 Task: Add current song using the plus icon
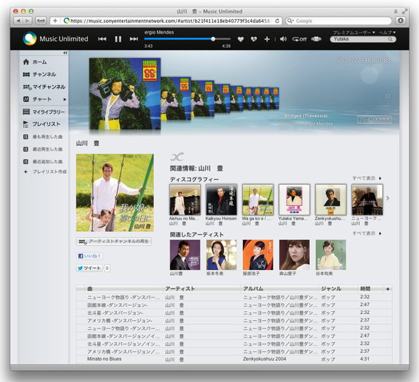pos(267,39)
